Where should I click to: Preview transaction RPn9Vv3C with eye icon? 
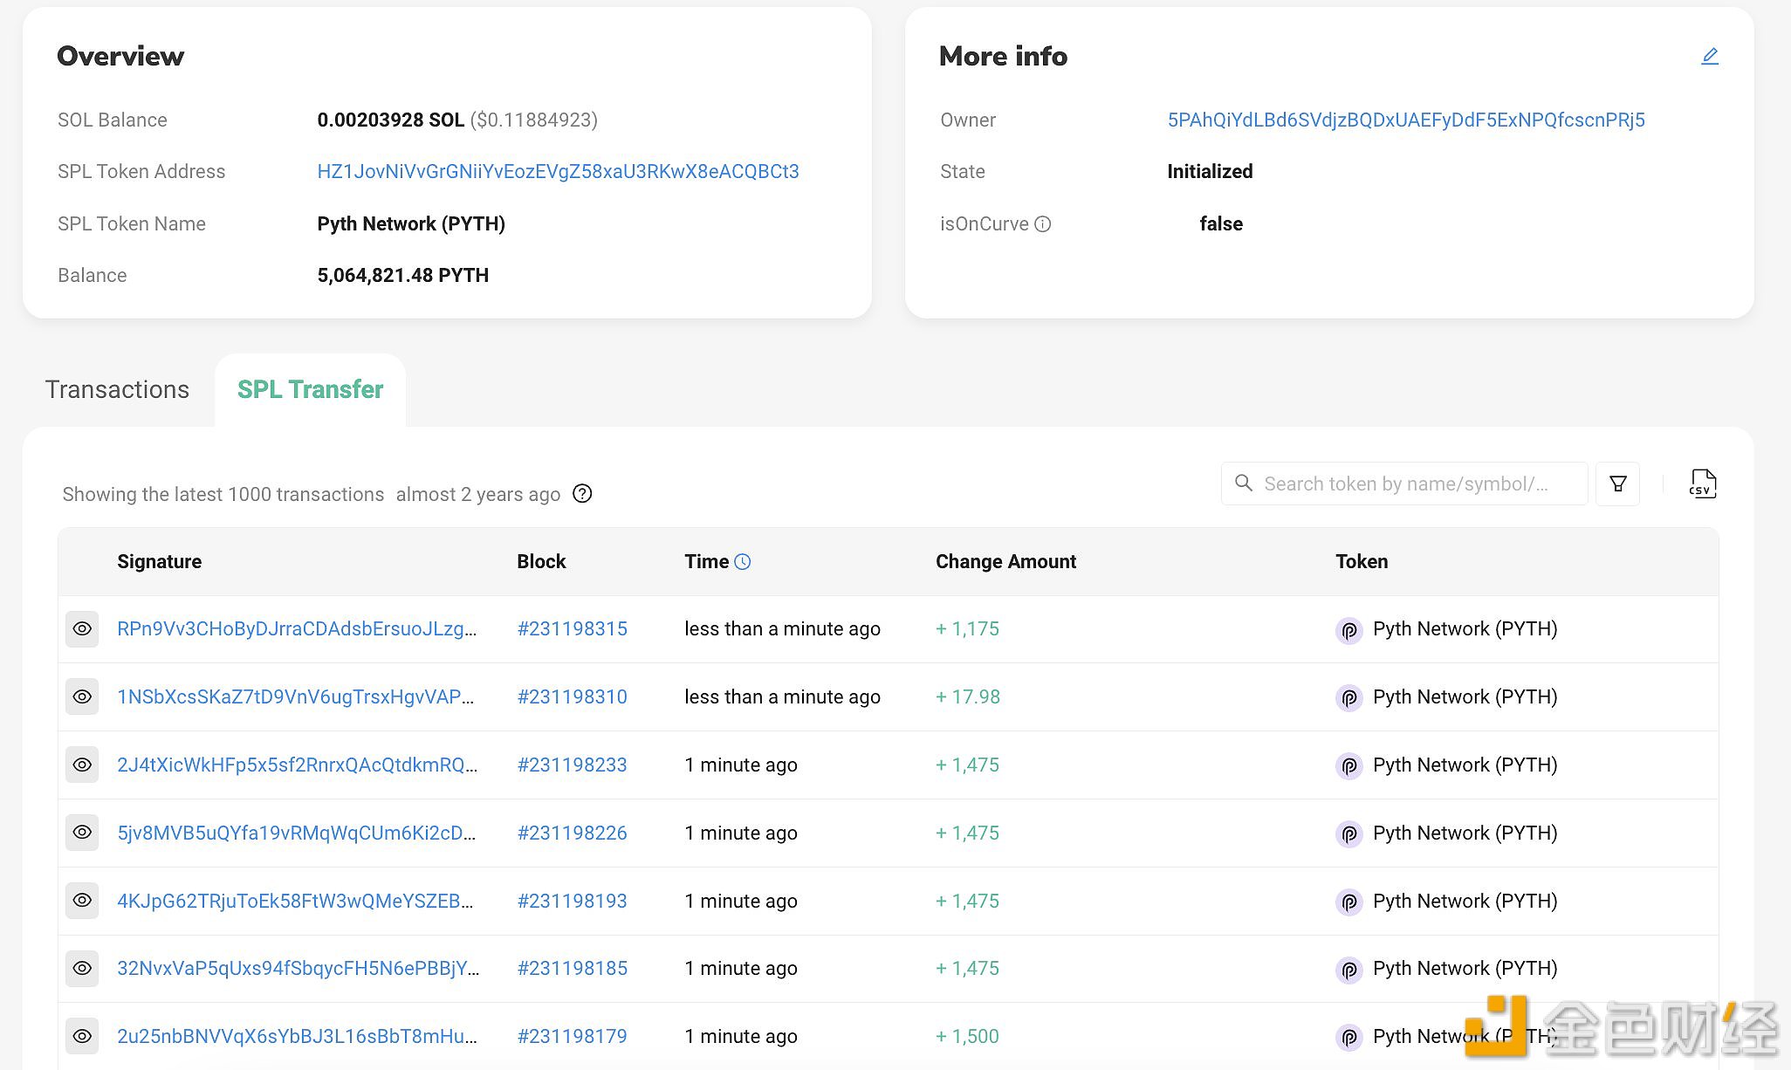(x=82, y=629)
